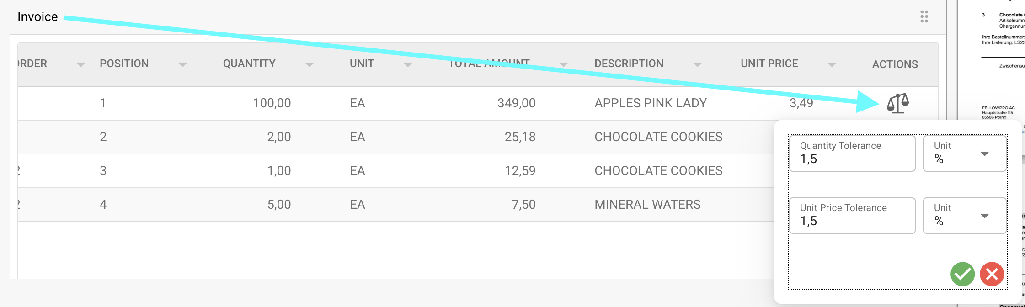This screenshot has width=1025, height=307.
Task: Click the Quantity column header
Action: (x=249, y=64)
